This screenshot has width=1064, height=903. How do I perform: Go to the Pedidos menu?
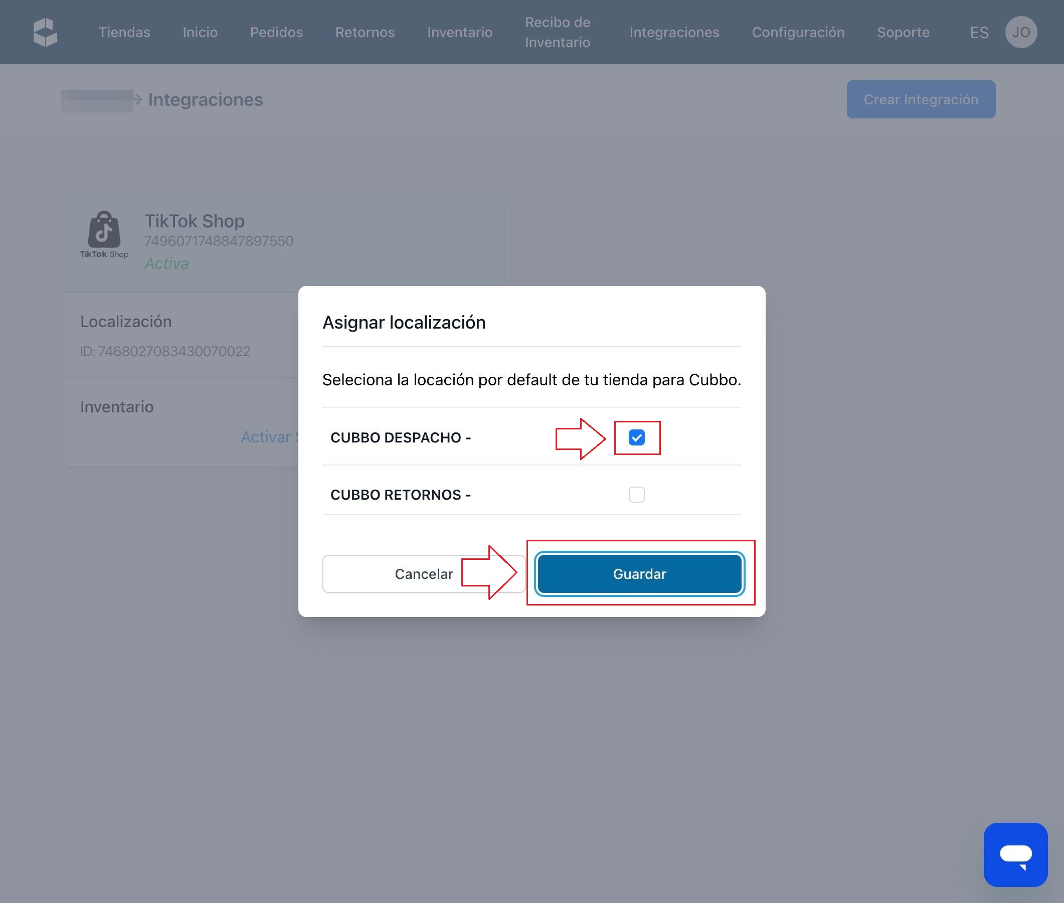point(276,32)
